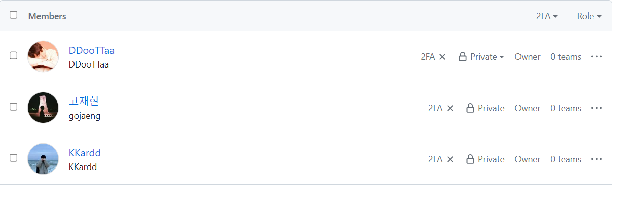Click 0 teams for DDooTTaa
Screen dimensions: 632x202
pos(566,57)
